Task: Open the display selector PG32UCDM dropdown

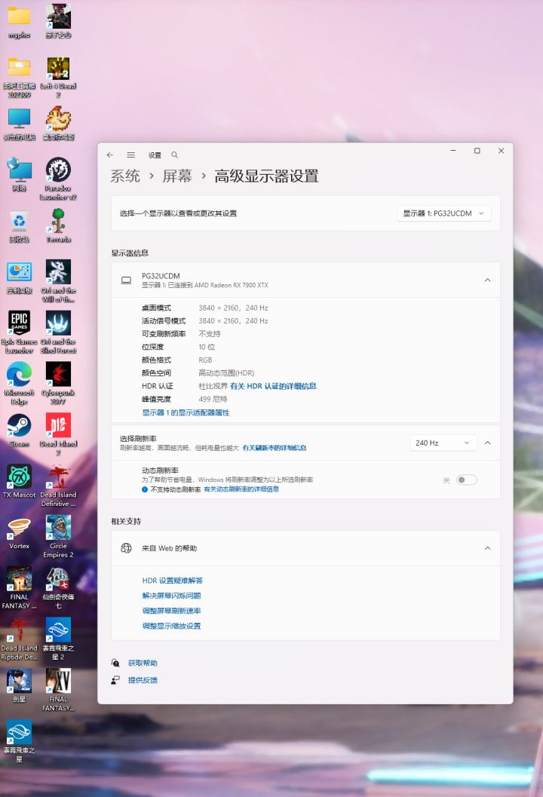Action: pos(444,213)
